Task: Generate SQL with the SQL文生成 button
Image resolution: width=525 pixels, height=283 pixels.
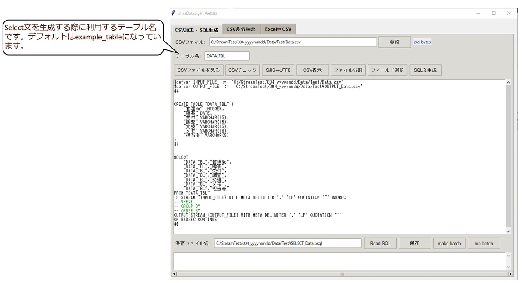Action: (425, 70)
